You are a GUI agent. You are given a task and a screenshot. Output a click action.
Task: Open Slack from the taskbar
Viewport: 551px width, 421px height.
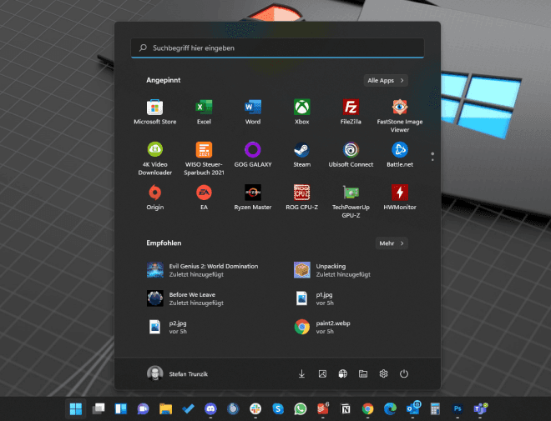[255, 408]
